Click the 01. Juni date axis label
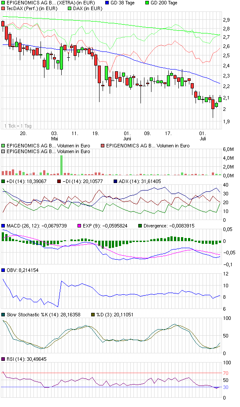The width and height of the screenshot is (240, 407). (127, 136)
